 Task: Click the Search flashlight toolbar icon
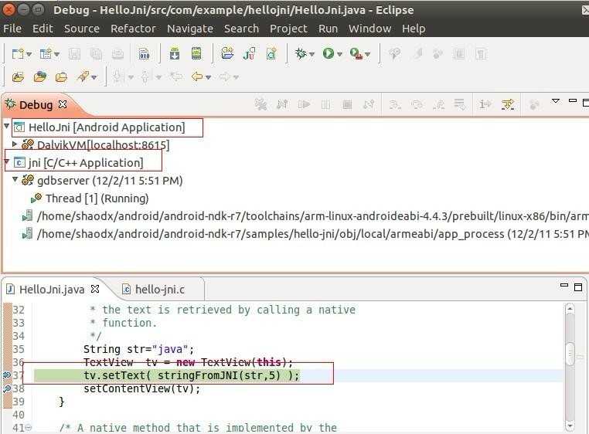click(82, 76)
